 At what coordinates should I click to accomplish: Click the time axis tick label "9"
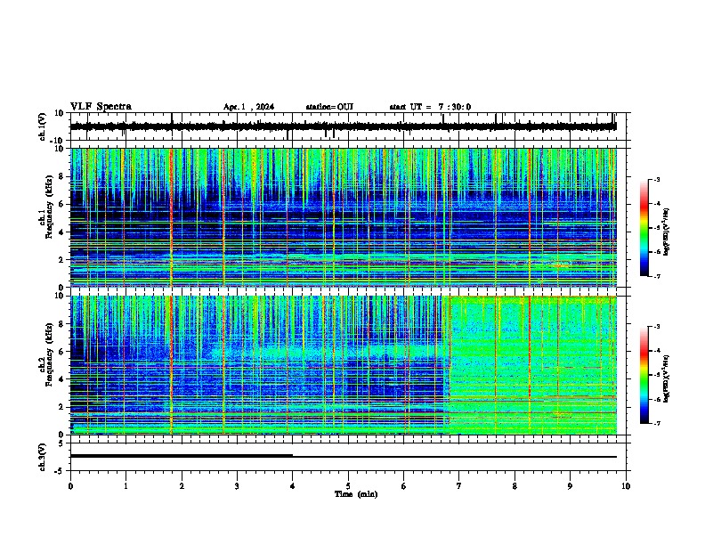[570, 486]
